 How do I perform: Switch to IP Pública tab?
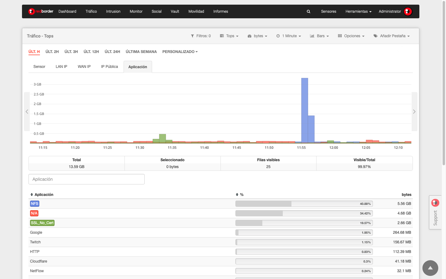coord(109,67)
